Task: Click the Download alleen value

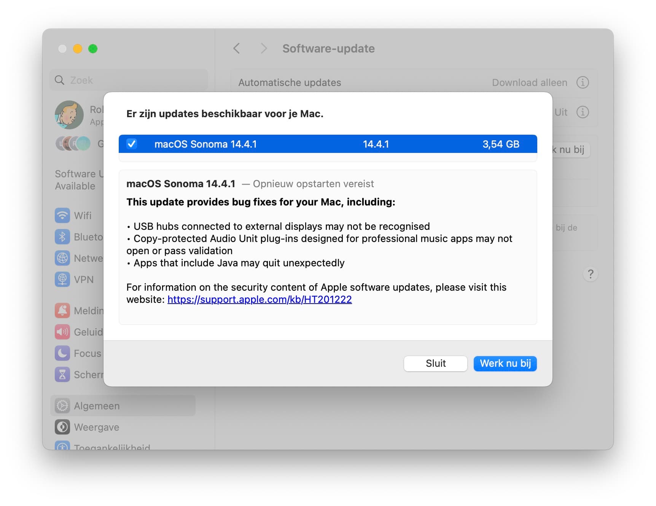Action: [529, 83]
